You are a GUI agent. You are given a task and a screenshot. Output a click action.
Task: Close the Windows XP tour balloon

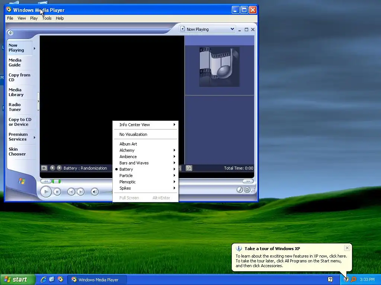click(x=347, y=248)
